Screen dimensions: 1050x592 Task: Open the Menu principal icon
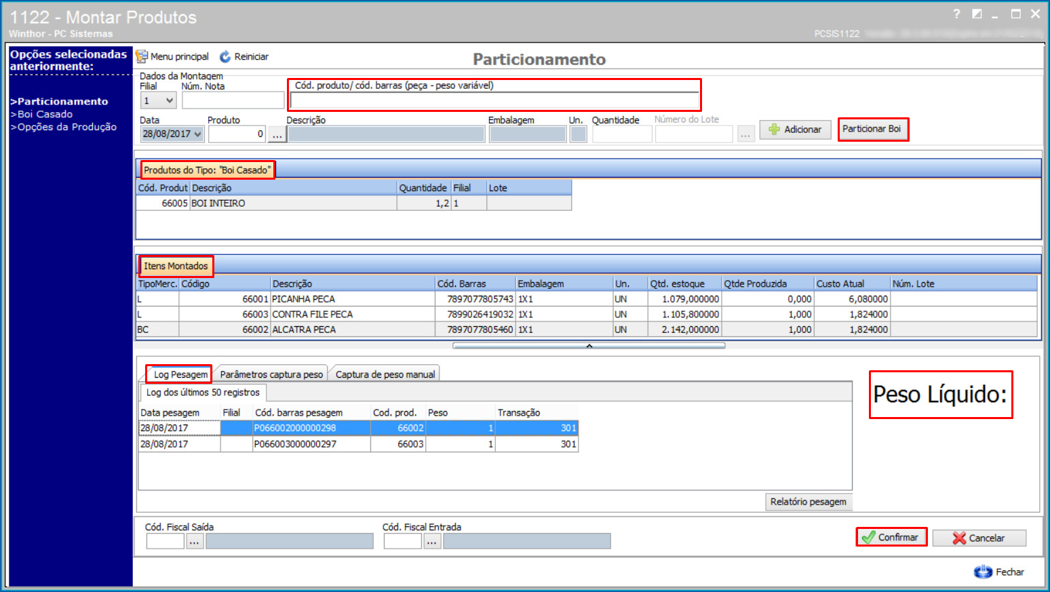(142, 57)
